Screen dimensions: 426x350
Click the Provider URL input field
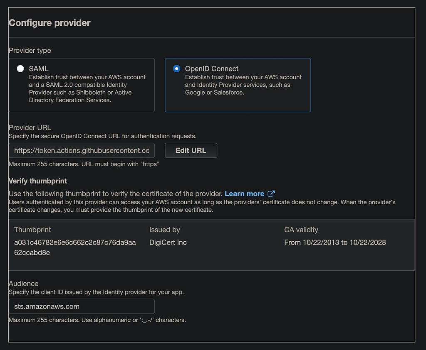(x=82, y=150)
